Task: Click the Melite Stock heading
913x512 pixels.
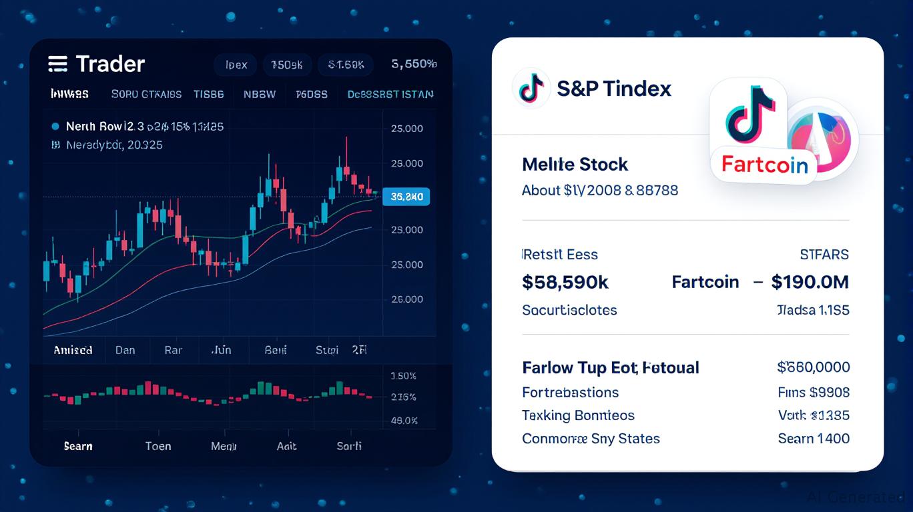Action: click(575, 164)
